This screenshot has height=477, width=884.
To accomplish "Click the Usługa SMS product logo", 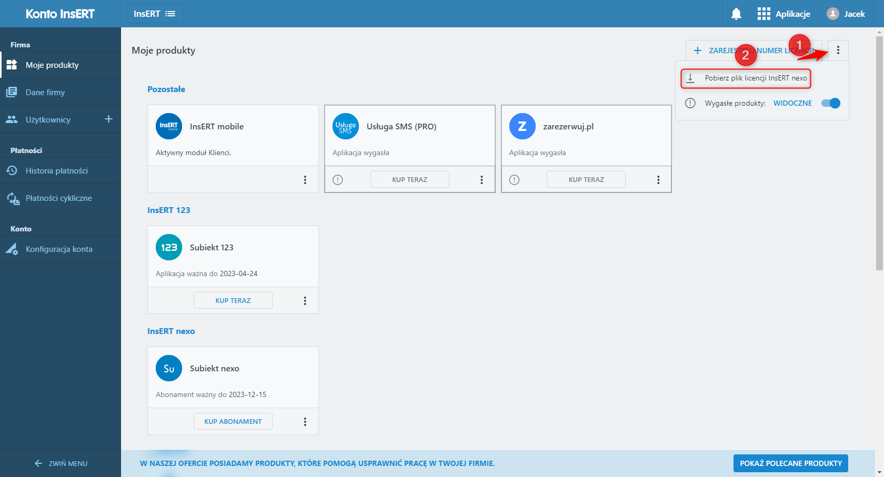I will click(x=346, y=126).
